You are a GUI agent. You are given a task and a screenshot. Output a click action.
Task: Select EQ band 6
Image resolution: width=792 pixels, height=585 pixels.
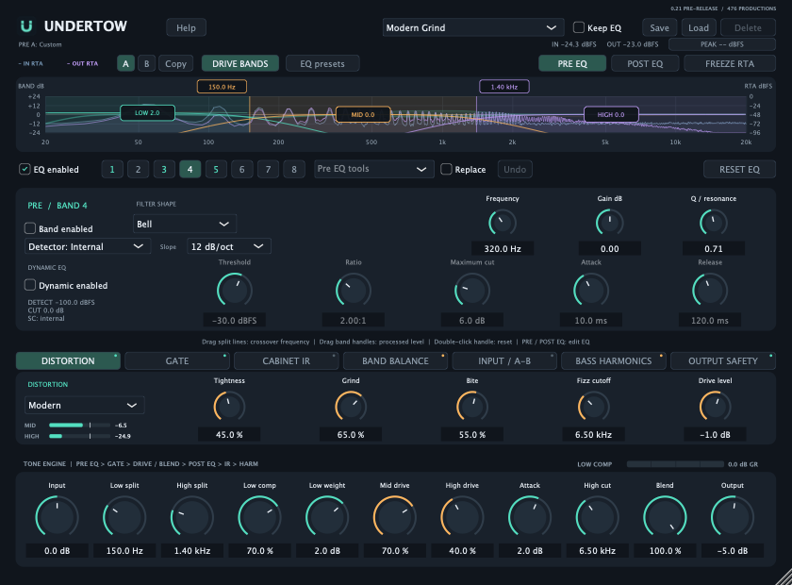coord(242,170)
